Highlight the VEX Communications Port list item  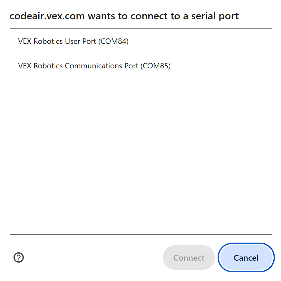pyautogui.click(x=94, y=66)
